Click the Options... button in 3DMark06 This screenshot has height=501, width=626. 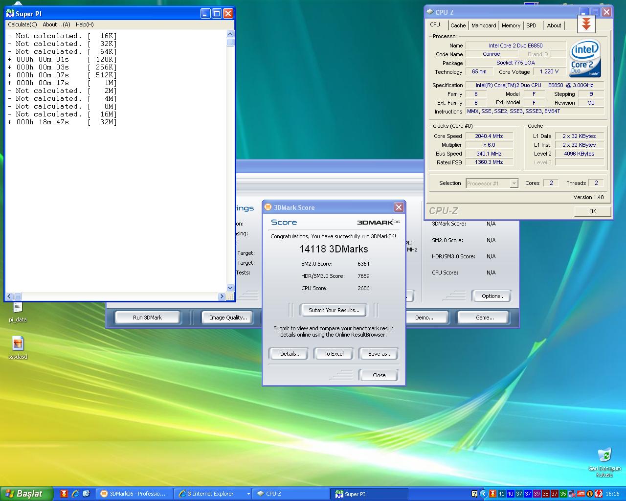click(x=493, y=296)
